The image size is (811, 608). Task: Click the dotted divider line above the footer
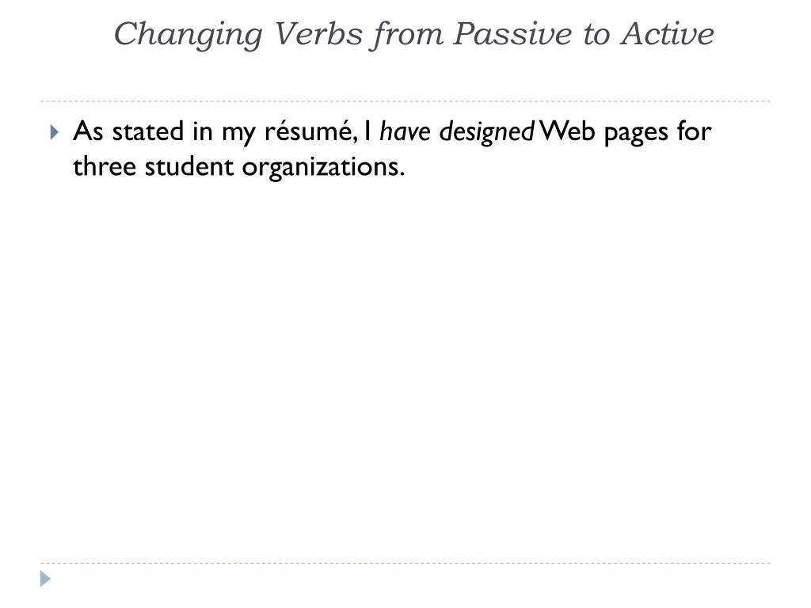[x=405, y=563]
